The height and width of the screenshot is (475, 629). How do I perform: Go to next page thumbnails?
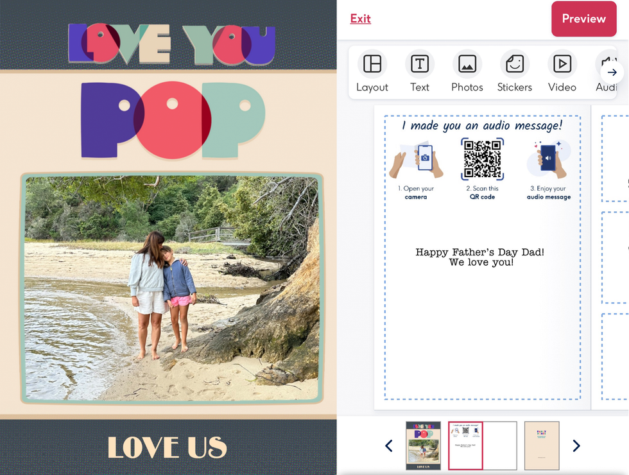click(576, 445)
